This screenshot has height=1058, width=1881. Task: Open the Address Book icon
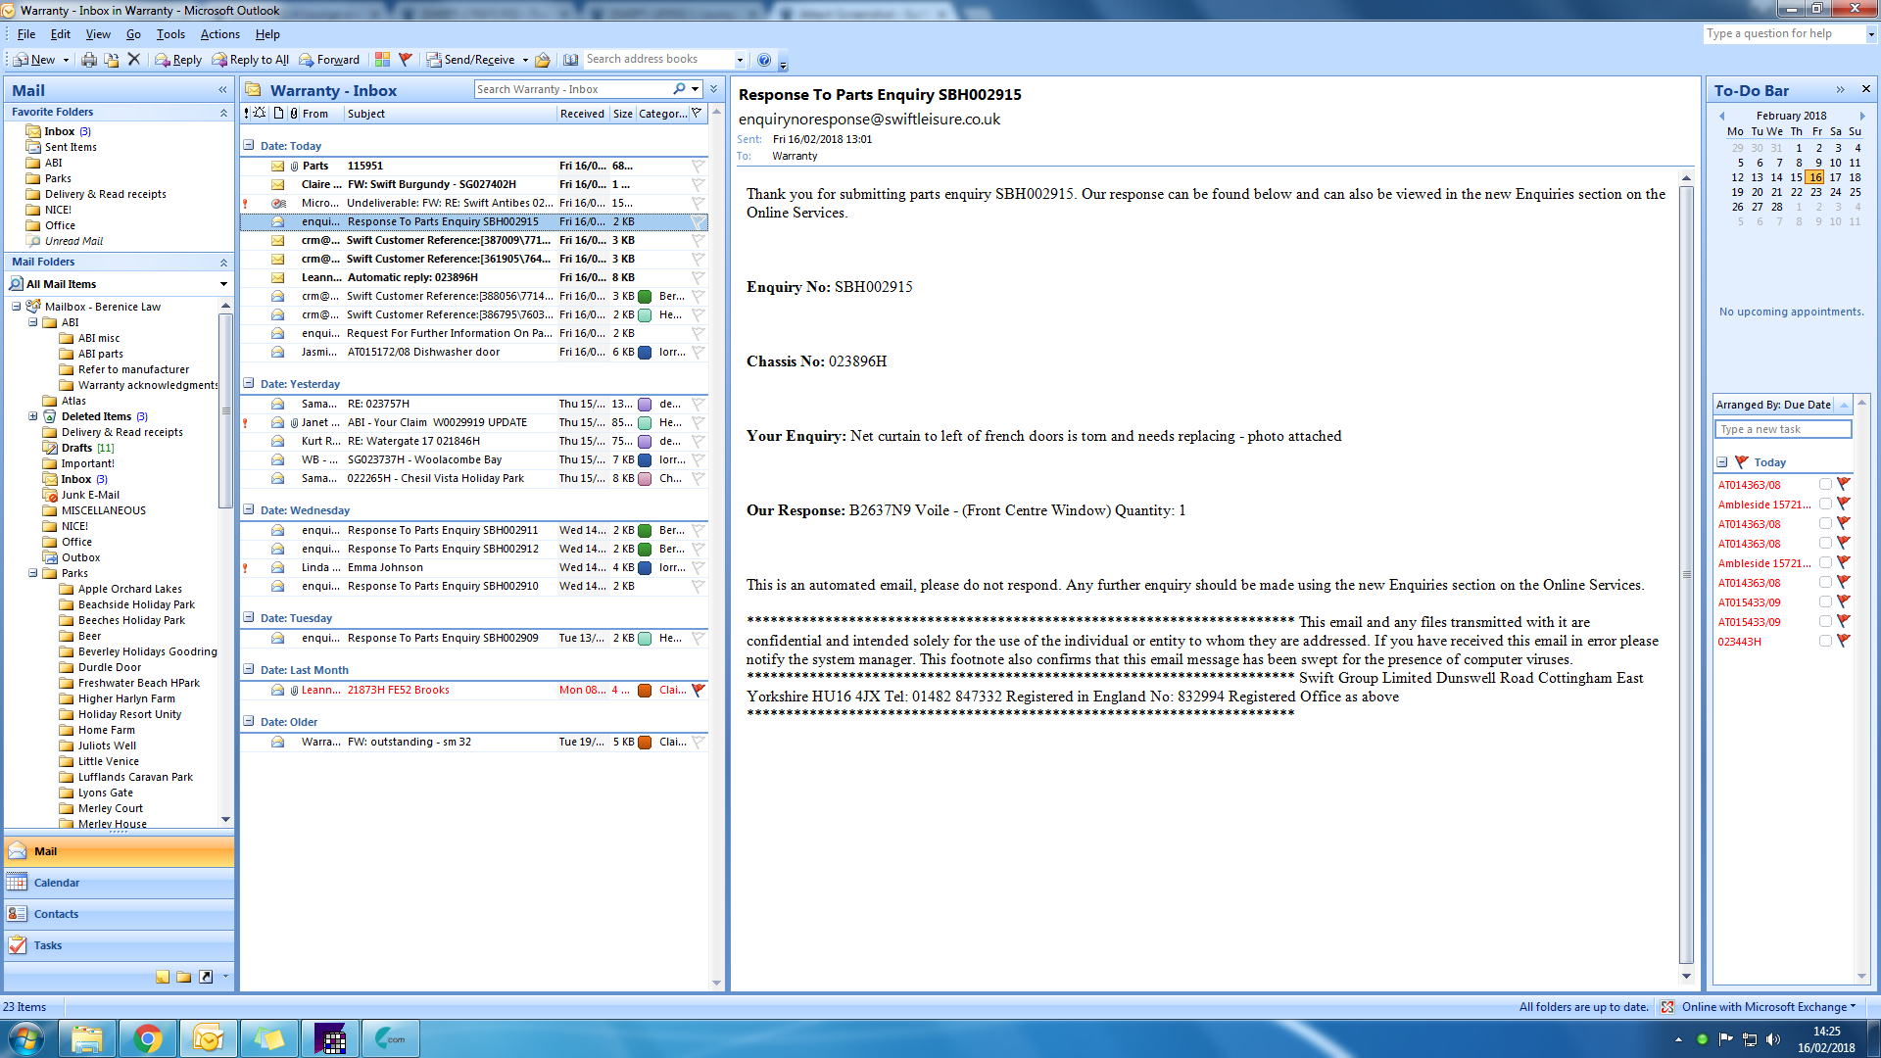[570, 60]
